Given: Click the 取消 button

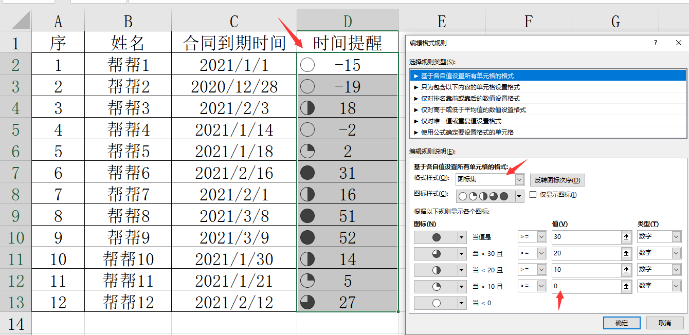Looking at the screenshot, I should (x=665, y=323).
